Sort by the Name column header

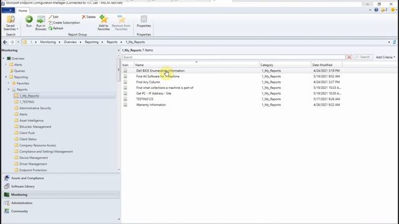196,65
